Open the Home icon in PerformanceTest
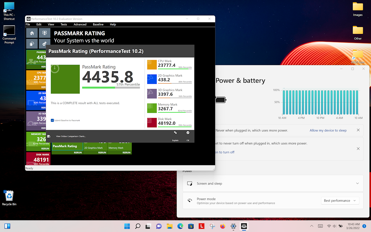This screenshot has height=232, width=371. click(x=32, y=33)
